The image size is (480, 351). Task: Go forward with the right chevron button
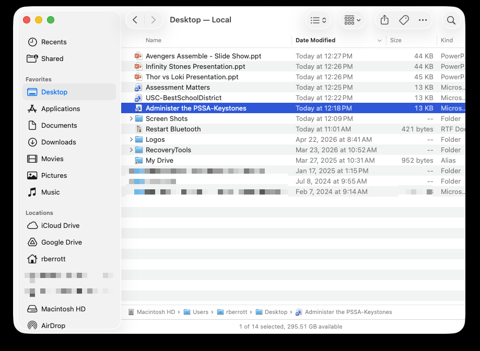154,20
